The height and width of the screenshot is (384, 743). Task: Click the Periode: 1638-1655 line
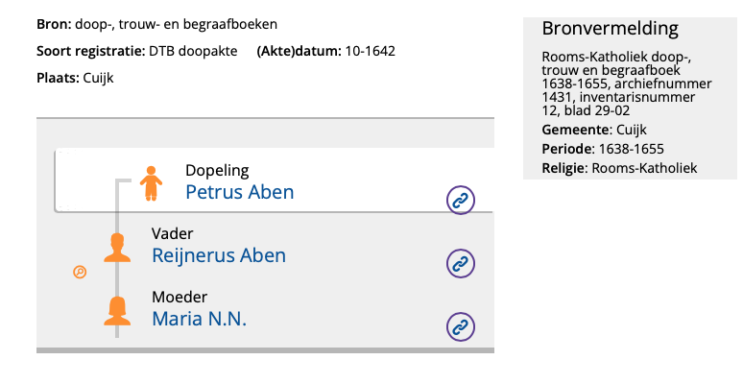603,149
